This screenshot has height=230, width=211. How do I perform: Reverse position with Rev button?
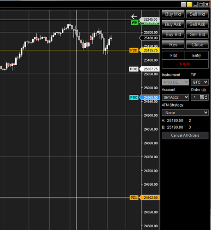click(x=173, y=45)
